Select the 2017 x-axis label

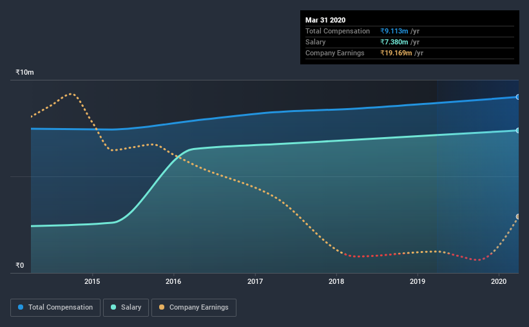[255, 281]
